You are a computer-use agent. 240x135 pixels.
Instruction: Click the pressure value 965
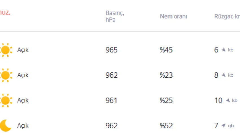112,50
